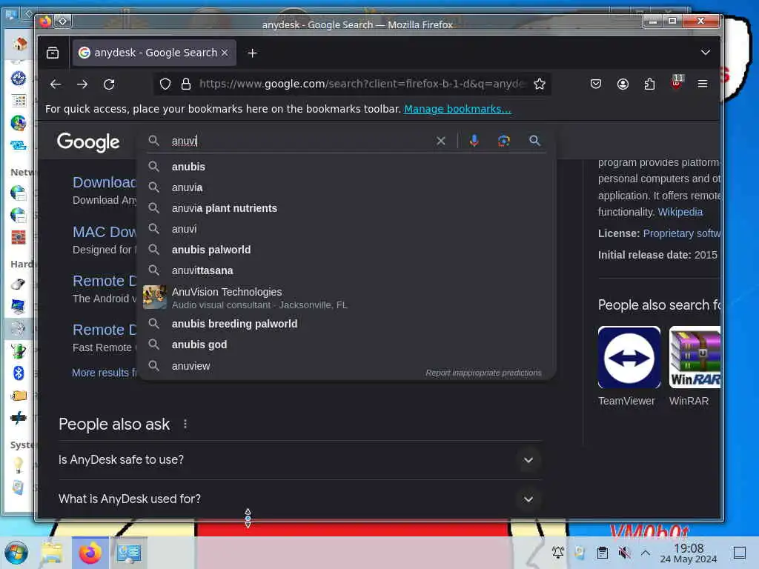Open the clipboard tray icon
Viewport: 759px width, 569px height.
click(x=602, y=553)
